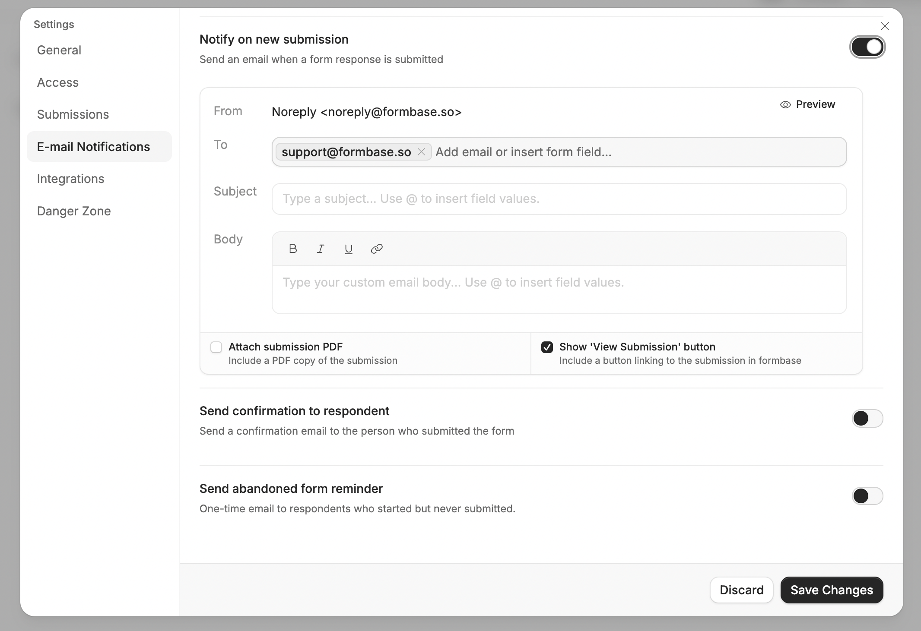Check Attach submission PDF

pyautogui.click(x=216, y=347)
